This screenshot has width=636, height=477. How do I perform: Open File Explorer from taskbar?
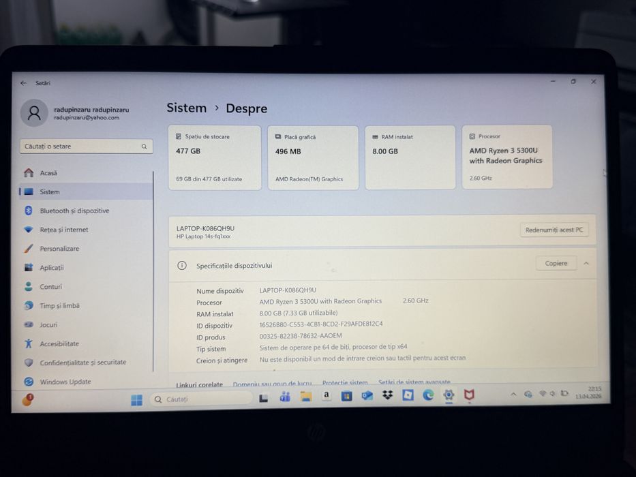point(306,397)
